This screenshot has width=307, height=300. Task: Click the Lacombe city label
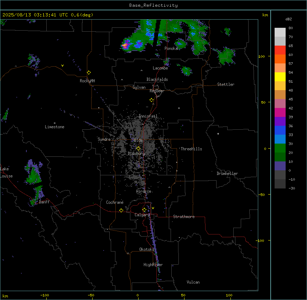160,68
